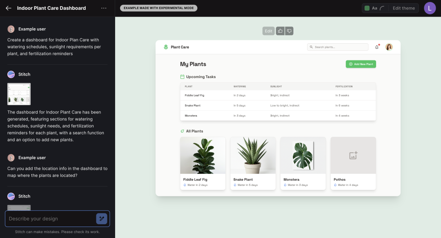441x238 pixels.
Task: Open the first Stitch design thumbnail
Action: point(19,94)
